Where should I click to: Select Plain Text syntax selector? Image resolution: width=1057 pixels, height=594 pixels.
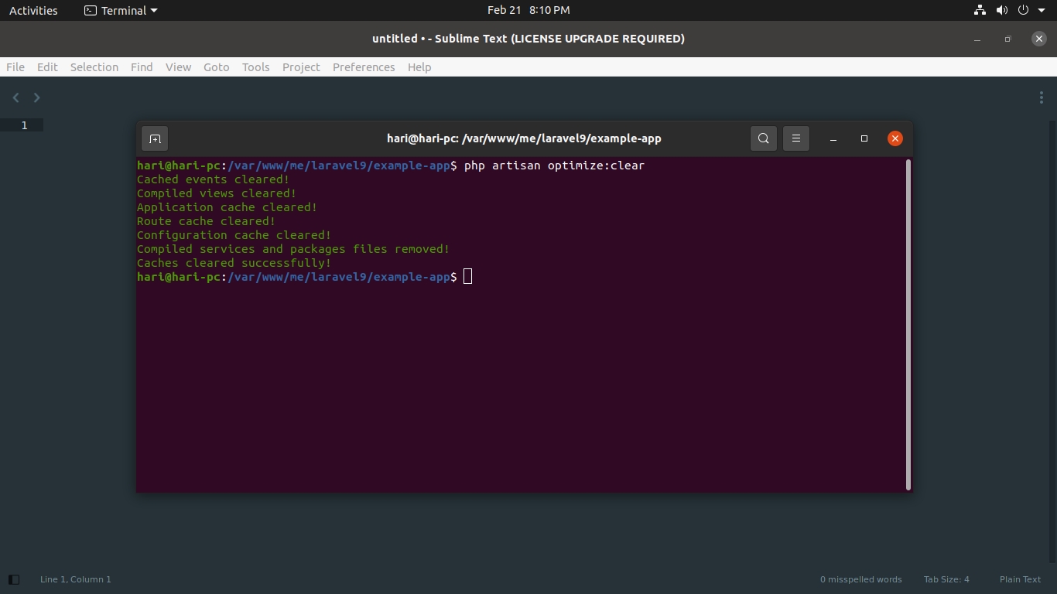(1019, 579)
